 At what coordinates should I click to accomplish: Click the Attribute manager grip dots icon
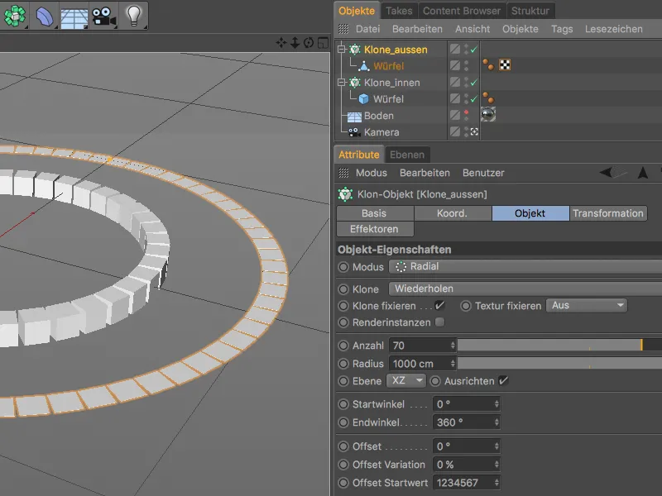[343, 173]
